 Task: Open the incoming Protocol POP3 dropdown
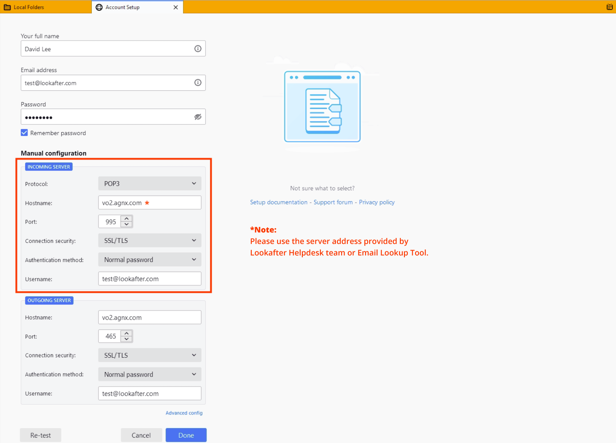click(x=149, y=184)
